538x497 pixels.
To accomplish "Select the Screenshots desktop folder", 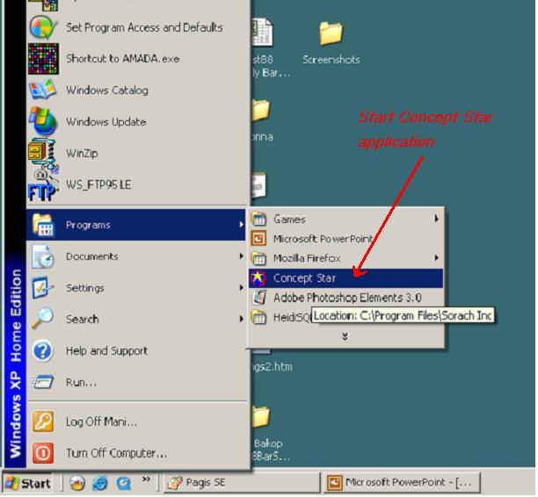I will [331, 43].
